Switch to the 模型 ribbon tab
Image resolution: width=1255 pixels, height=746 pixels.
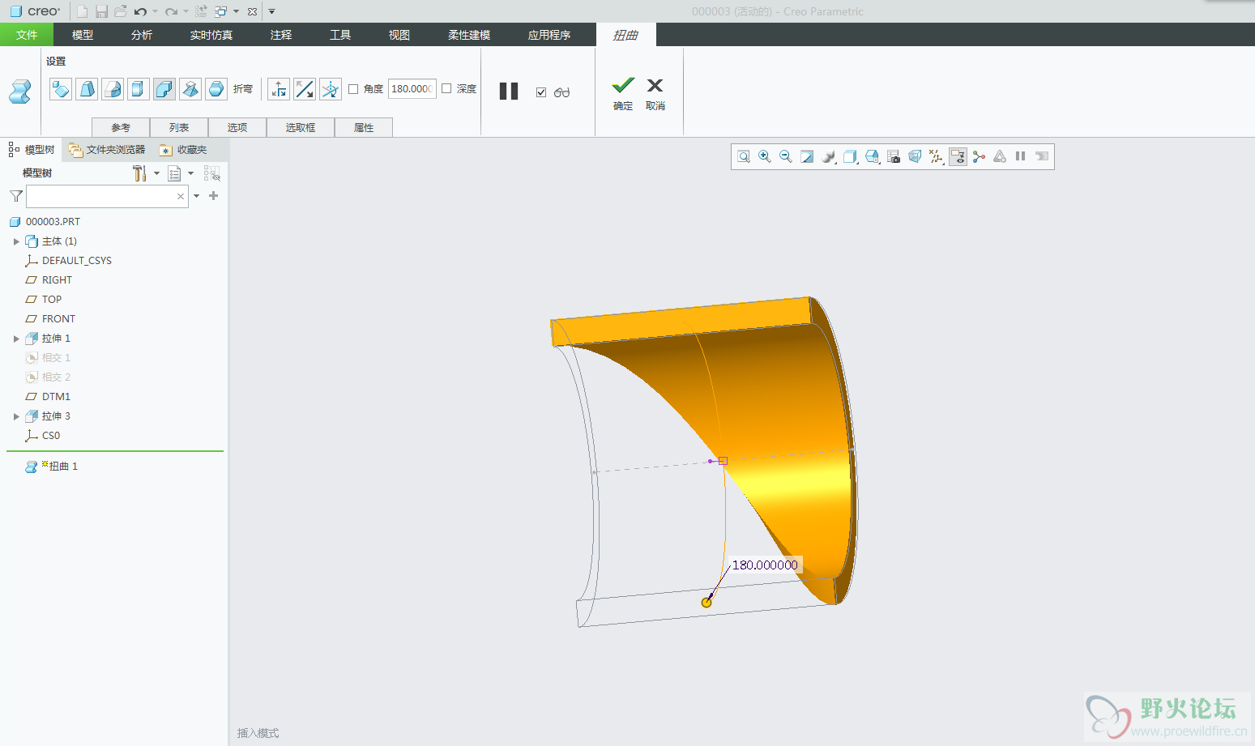pos(83,35)
